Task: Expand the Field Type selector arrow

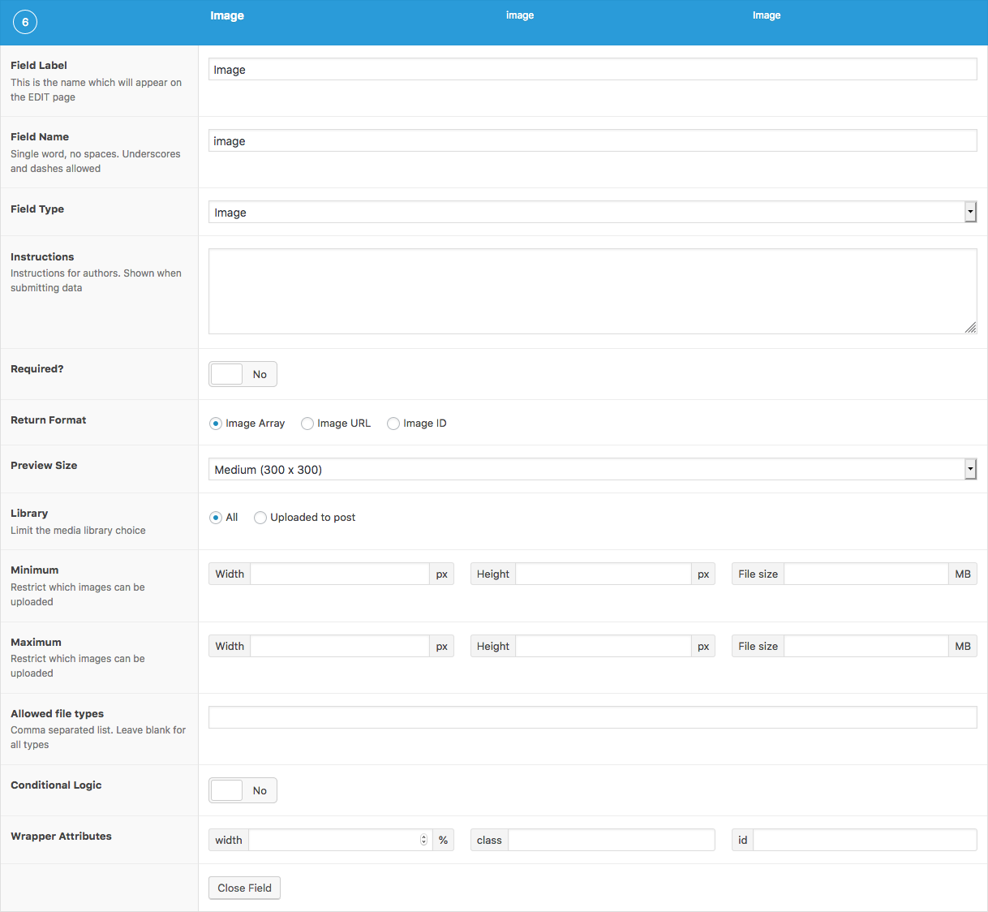Action: [970, 212]
